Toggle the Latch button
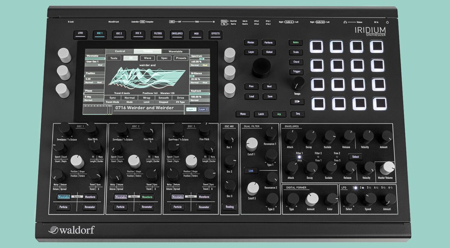The height and width of the screenshot is (248, 450). point(261,114)
